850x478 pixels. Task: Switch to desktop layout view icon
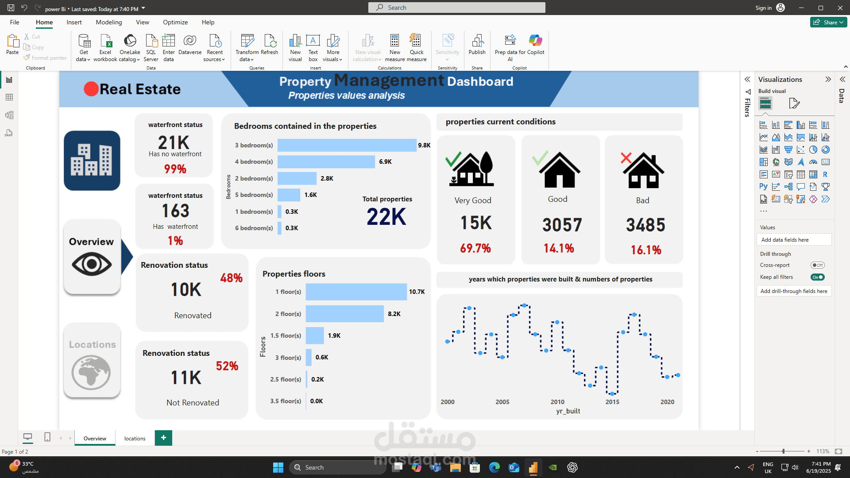(28, 437)
